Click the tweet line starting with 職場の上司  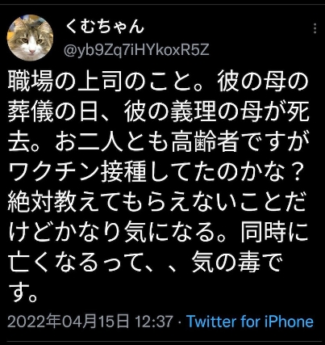(x=158, y=81)
